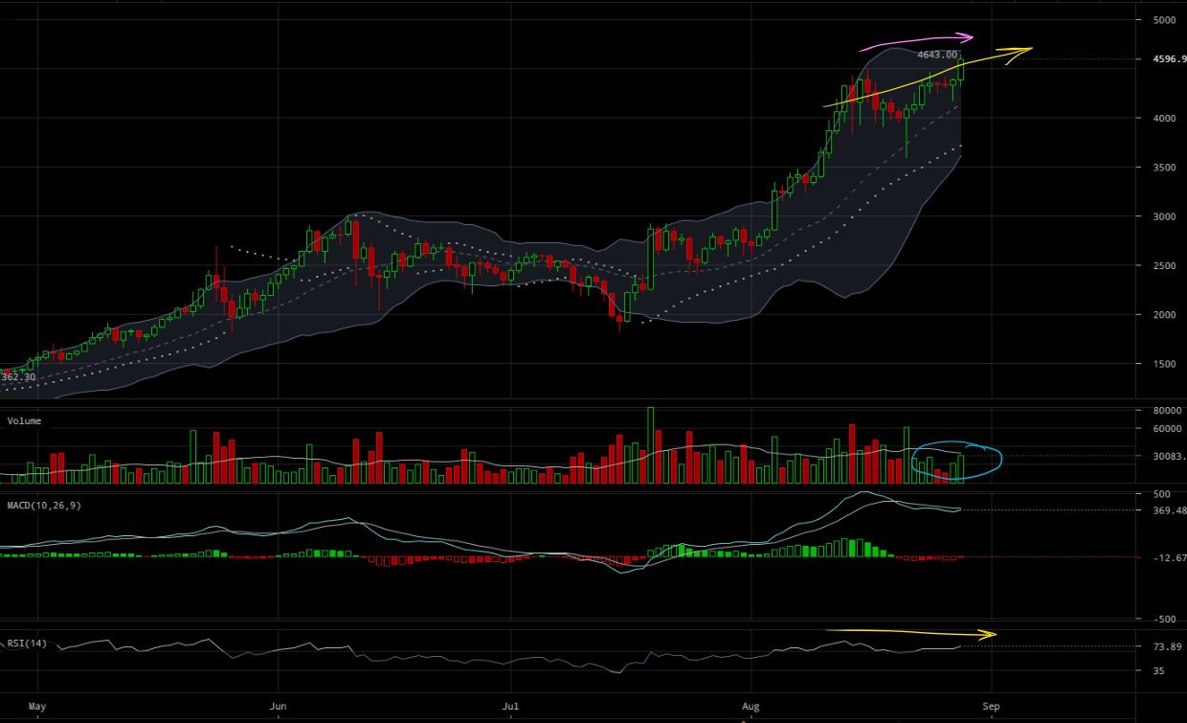Click the 5000 level on price axis
This screenshot has width=1187, height=723.
pyautogui.click(x=1164, y=20)
